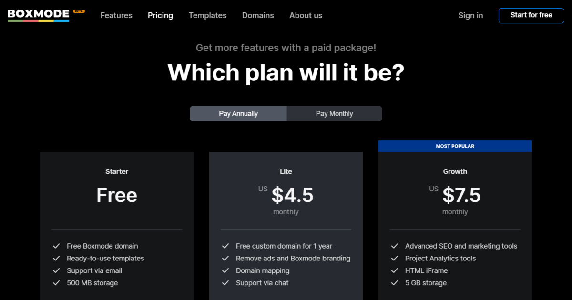This screenshot has height=300, width=572.
Task: Open the Templates page
Action: [x=207, y=15]
